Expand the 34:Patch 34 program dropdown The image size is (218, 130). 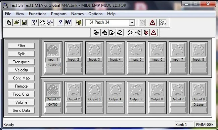[x=132, y=22]
